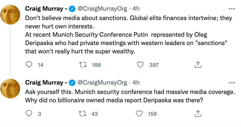Open the first tweet's 4h timestamp
The height and width of the screenshot is (127, 241).
pos(136,9)
